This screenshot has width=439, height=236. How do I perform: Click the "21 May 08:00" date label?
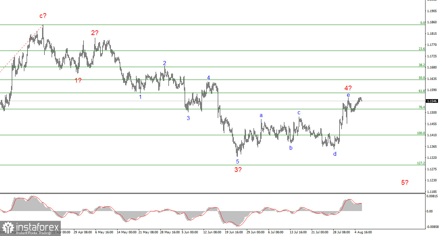148,232
